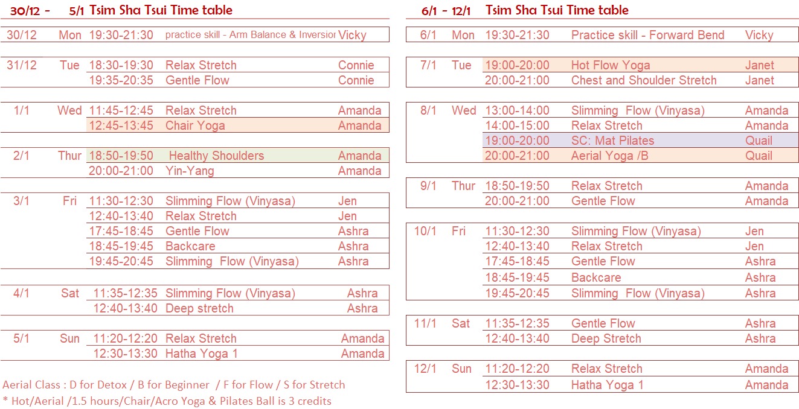799x409 pixels.
Task: Click the Aerial Class legend text
Action: tap(174, 385)
